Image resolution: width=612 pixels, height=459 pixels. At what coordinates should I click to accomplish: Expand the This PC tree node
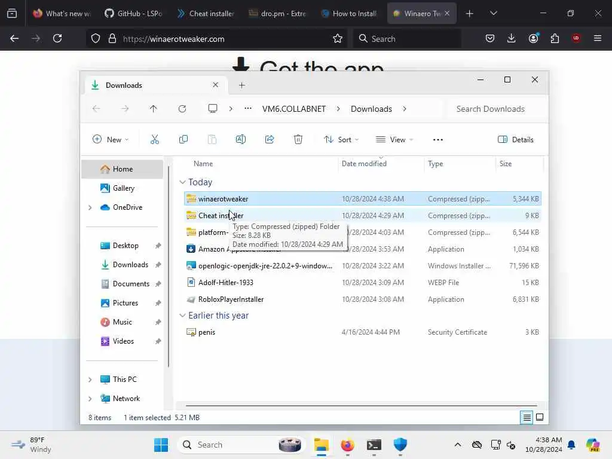[90, 380]
